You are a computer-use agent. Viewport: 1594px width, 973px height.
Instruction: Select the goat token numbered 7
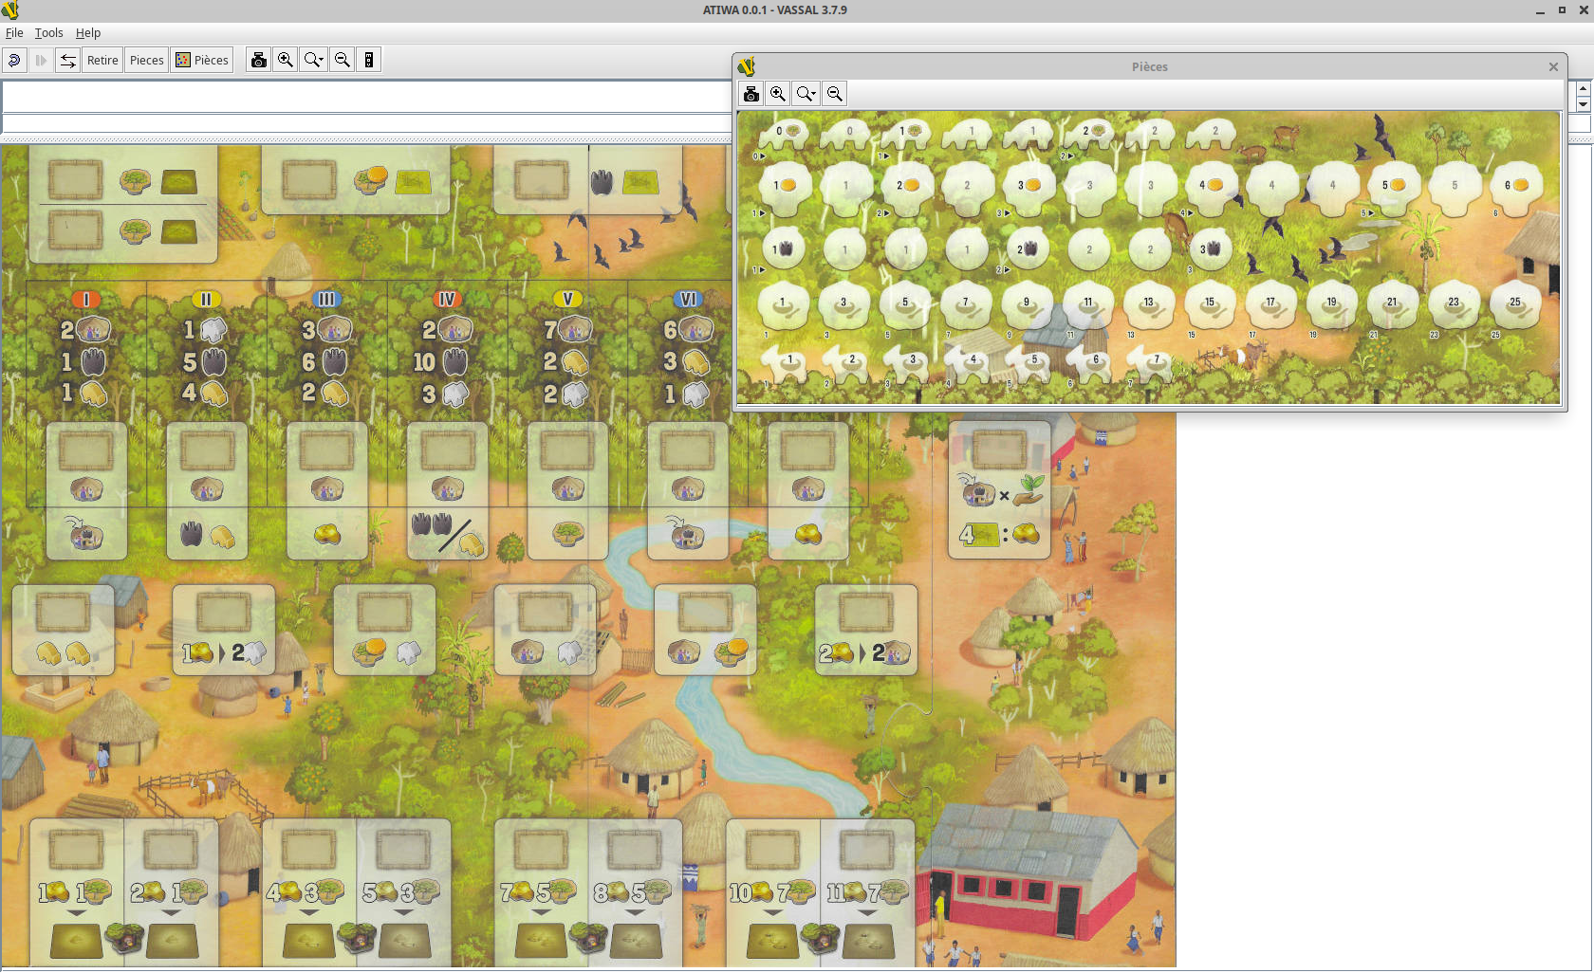[x=1151, y=364]
